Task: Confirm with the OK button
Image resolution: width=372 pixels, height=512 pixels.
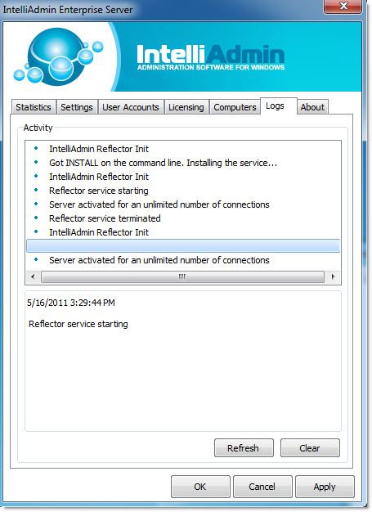Action: pyautogui.click(x=200, y=487)
